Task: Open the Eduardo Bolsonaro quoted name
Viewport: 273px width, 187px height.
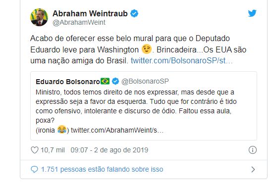Action: pos(68,82)
